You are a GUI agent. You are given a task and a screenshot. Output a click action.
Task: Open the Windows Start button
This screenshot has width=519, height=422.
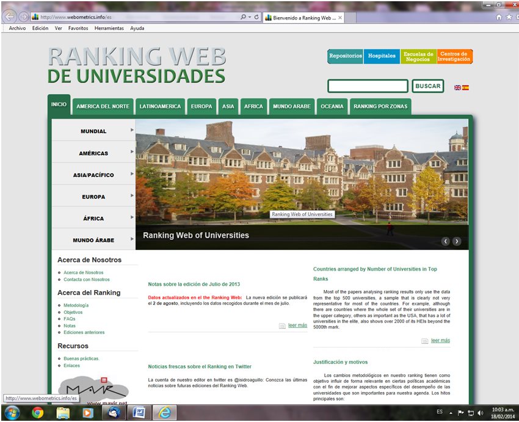12,413
